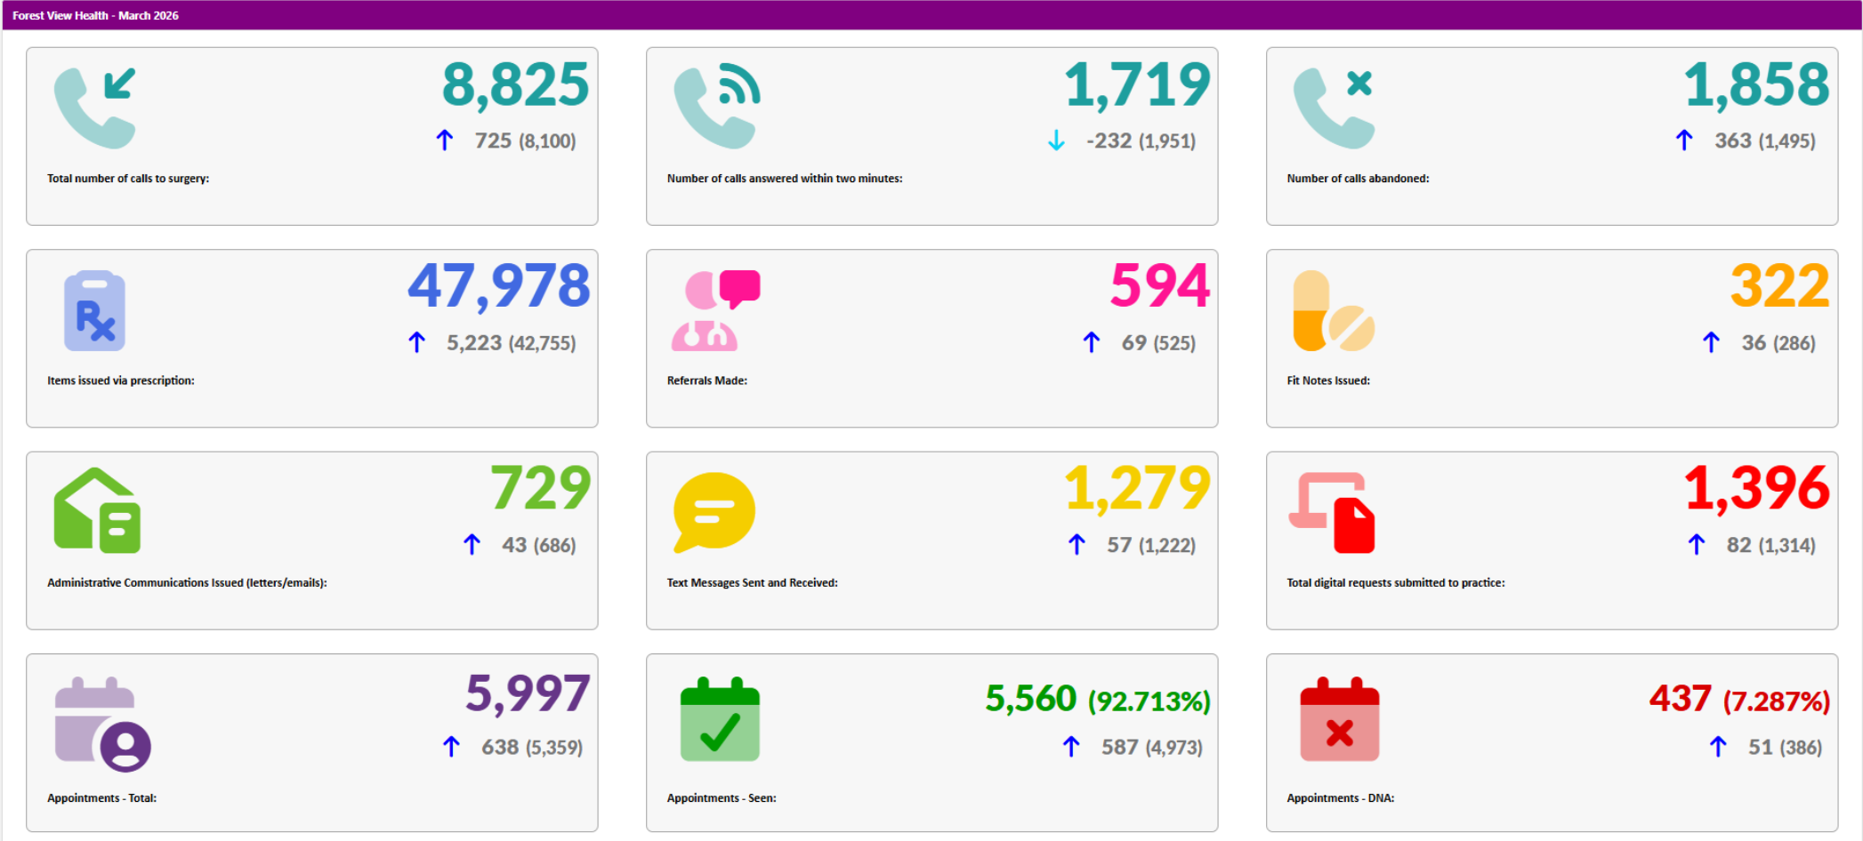Image resolution: width=1863 pixels, height=841 pixels.
Task: Click the red calendar with X icon
Action: 1339,719
